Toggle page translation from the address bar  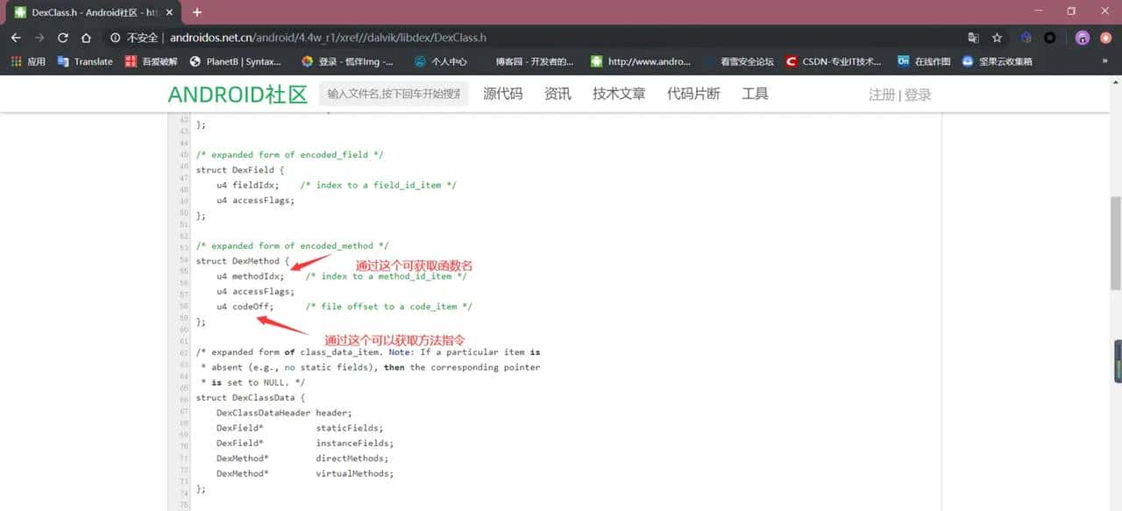973,37
